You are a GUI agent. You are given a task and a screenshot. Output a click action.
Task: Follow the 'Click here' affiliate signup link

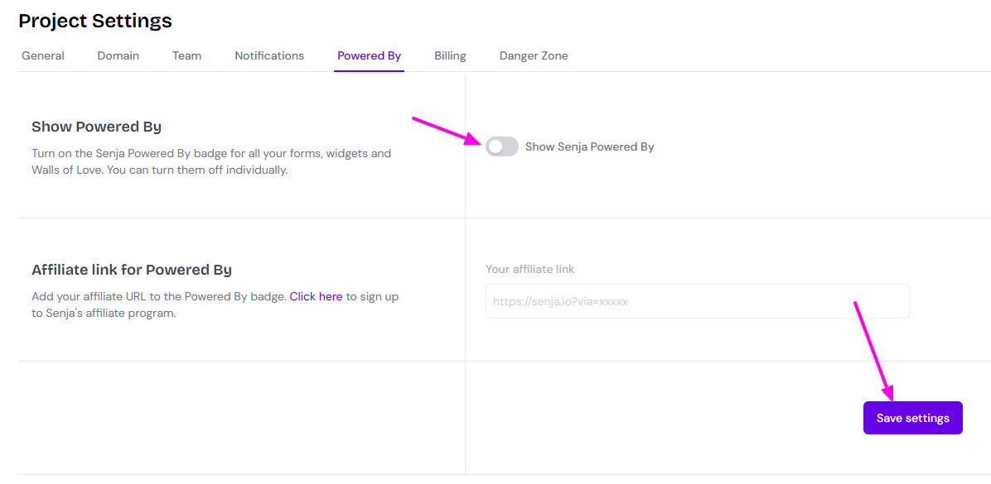(x=316, y=296)
